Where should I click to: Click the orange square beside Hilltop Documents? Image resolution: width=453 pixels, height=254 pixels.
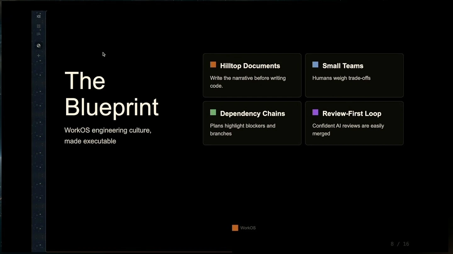[213, 65]
